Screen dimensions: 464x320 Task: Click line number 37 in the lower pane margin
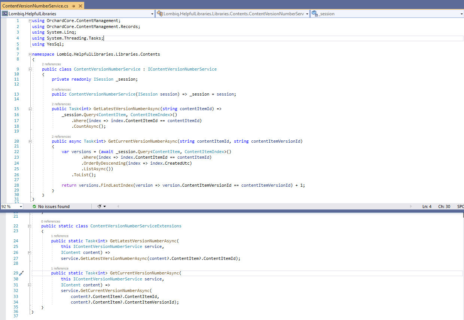[15, 316]
